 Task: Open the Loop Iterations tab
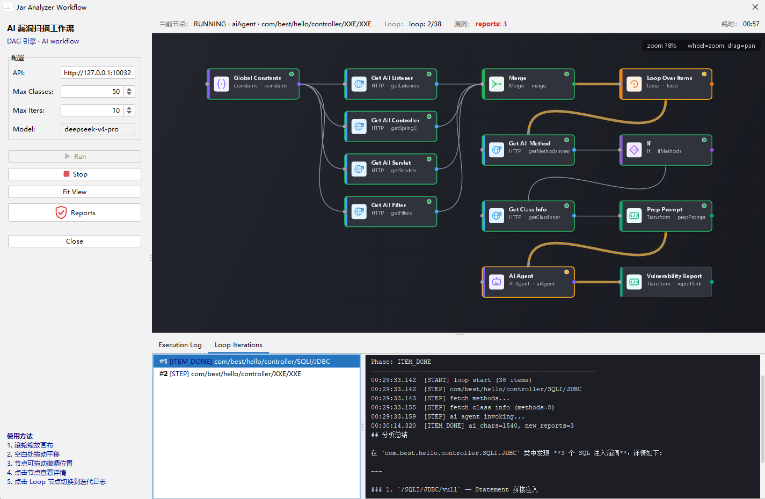[238, 345]
